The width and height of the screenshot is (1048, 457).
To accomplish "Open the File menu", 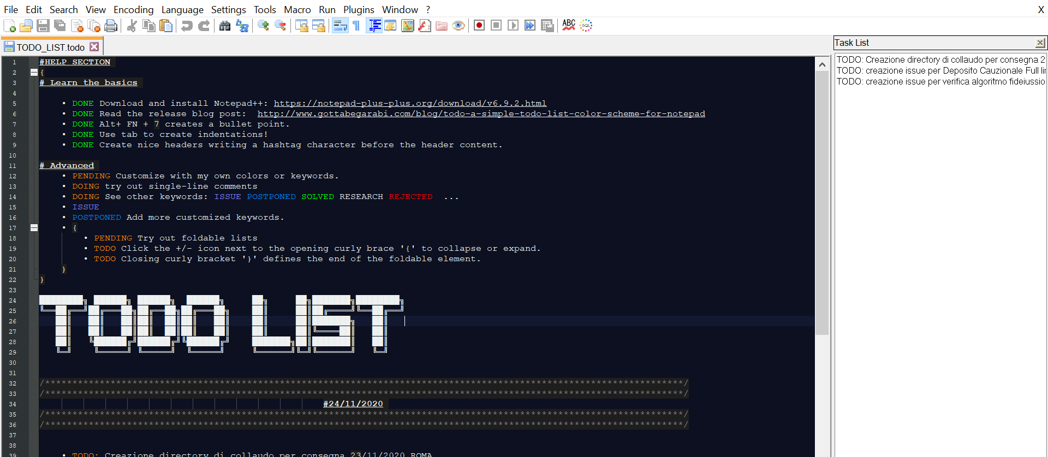I will tap(11, 9).
